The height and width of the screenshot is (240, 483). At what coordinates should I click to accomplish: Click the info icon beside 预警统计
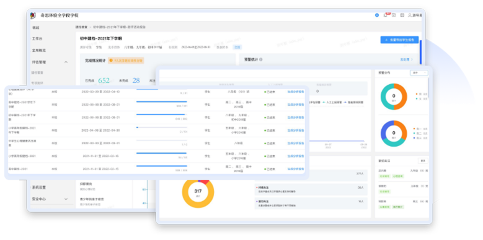260,59
